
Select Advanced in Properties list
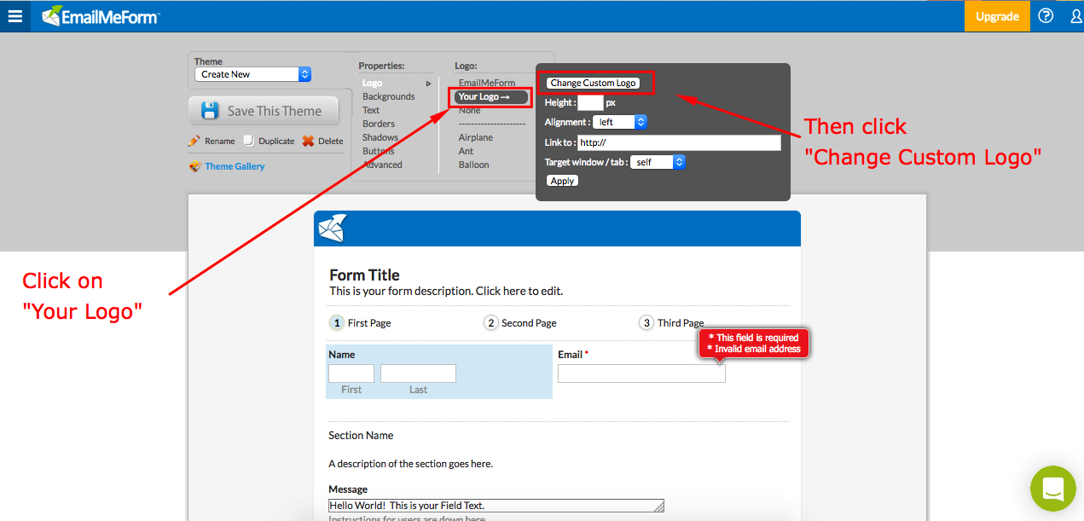click(x=382, y=165)
